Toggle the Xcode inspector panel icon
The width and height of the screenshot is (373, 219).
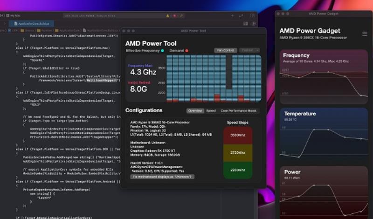click(x=252, y=16)
